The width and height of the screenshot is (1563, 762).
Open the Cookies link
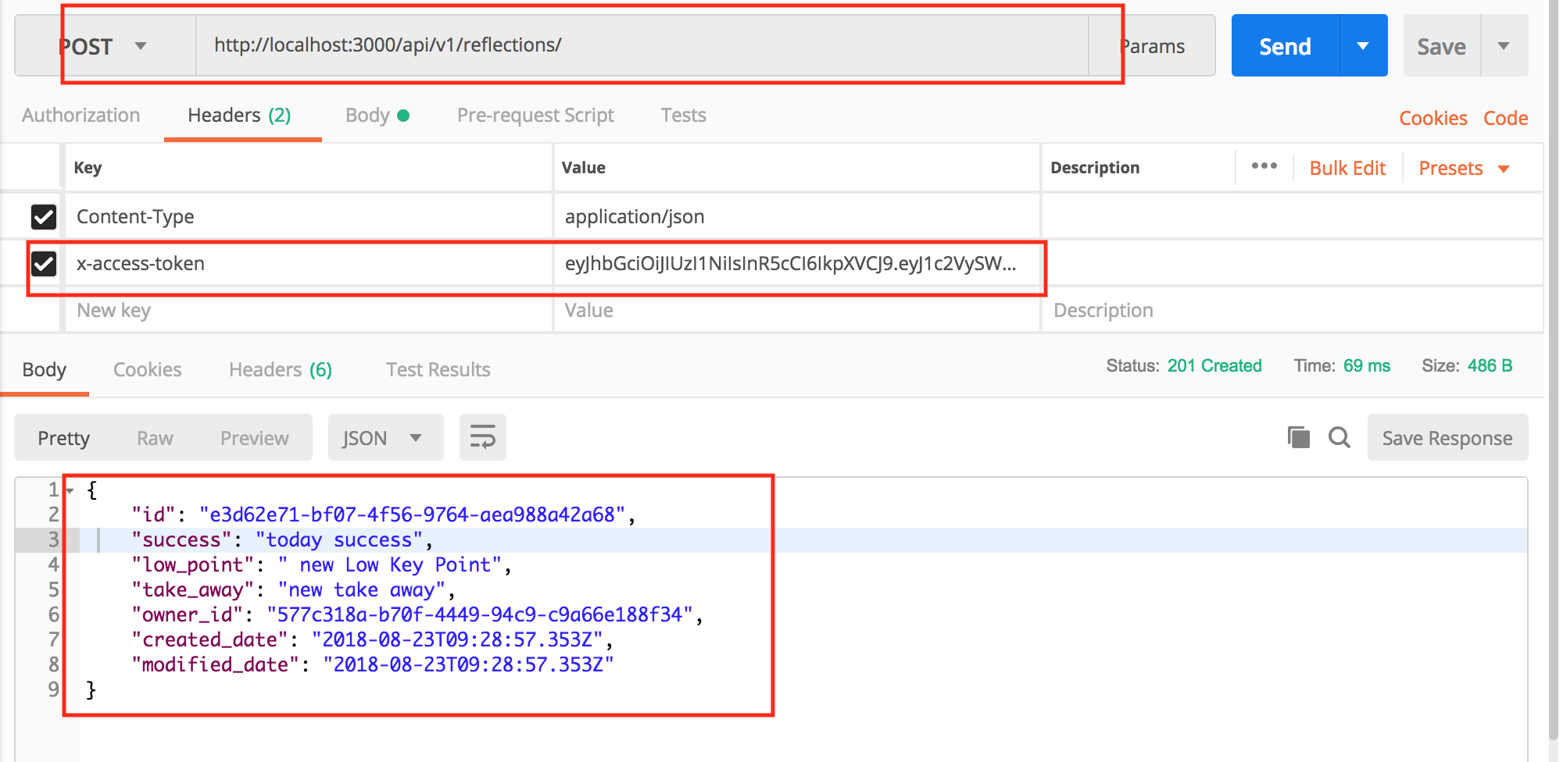point(1432,118)
